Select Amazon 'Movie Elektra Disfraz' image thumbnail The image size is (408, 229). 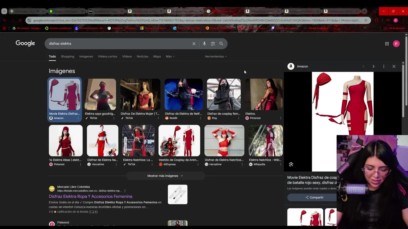(x=64, y=94)
